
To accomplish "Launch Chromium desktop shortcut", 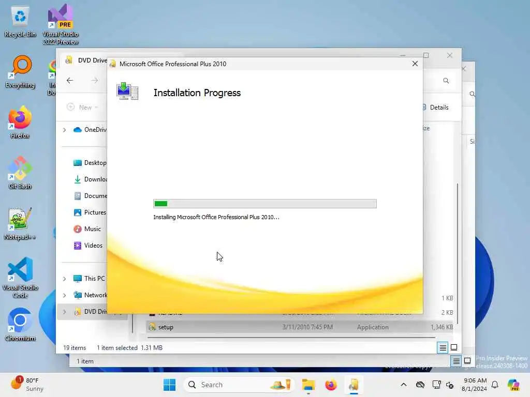I will [20, 325].
